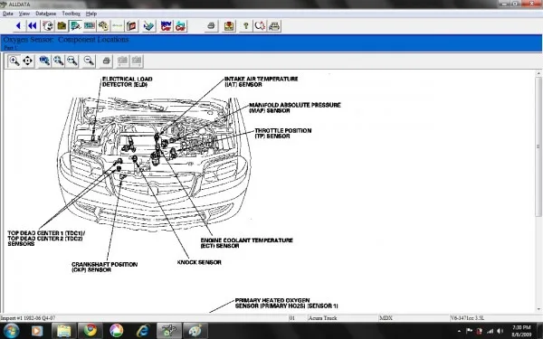Click the 'PRIMARY HEATED OXYGEN SENSOR' label
Viewport: 543px width, 339px height.
point(286,303)
